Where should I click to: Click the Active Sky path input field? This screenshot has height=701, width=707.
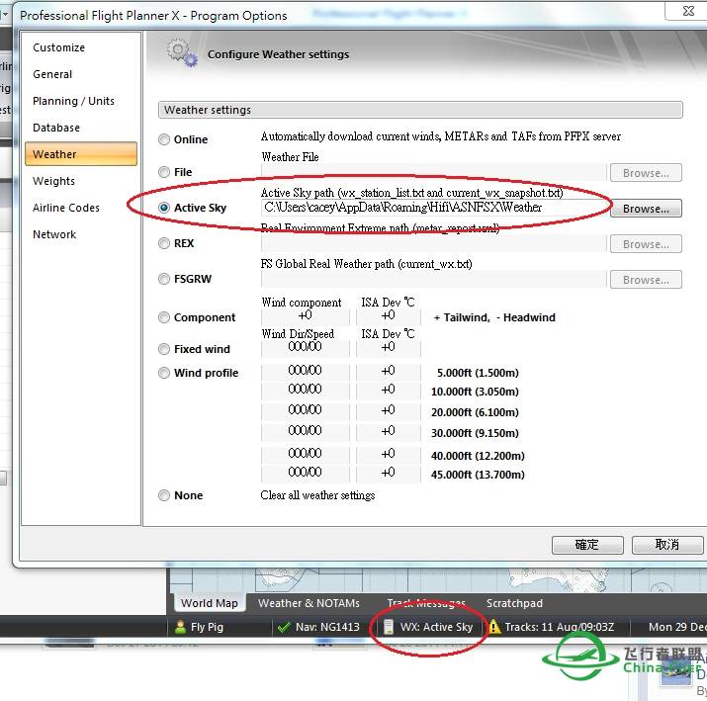(434, 208)
